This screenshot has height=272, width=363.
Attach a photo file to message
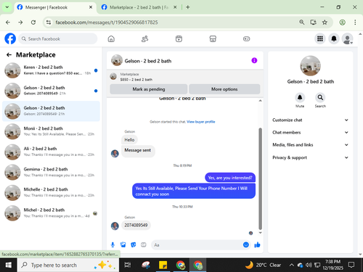coord(123,245)
